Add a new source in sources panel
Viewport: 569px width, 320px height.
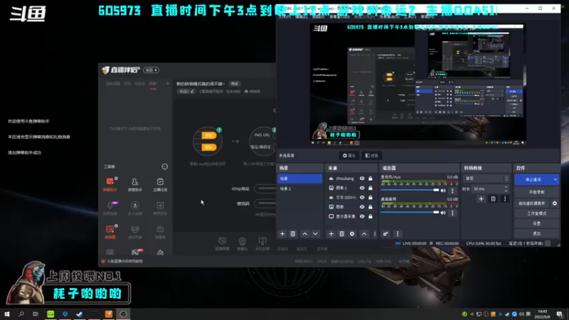[331, 234]
